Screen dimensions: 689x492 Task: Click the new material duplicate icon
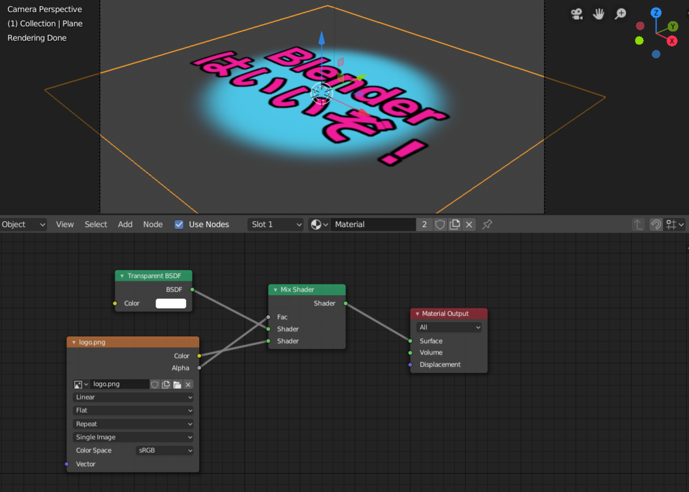(x=455, y=224)
